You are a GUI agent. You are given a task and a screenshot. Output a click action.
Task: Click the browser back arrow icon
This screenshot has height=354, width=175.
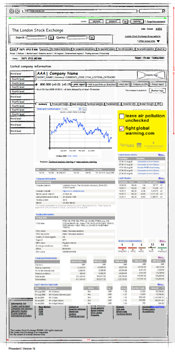tap(12, 11)
